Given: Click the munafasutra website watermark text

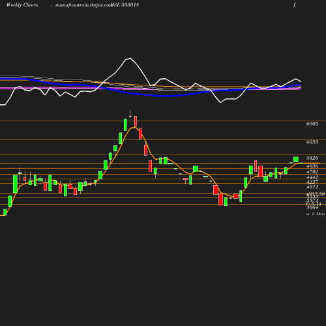Looking at the screenshot, I should coord(83,5).
